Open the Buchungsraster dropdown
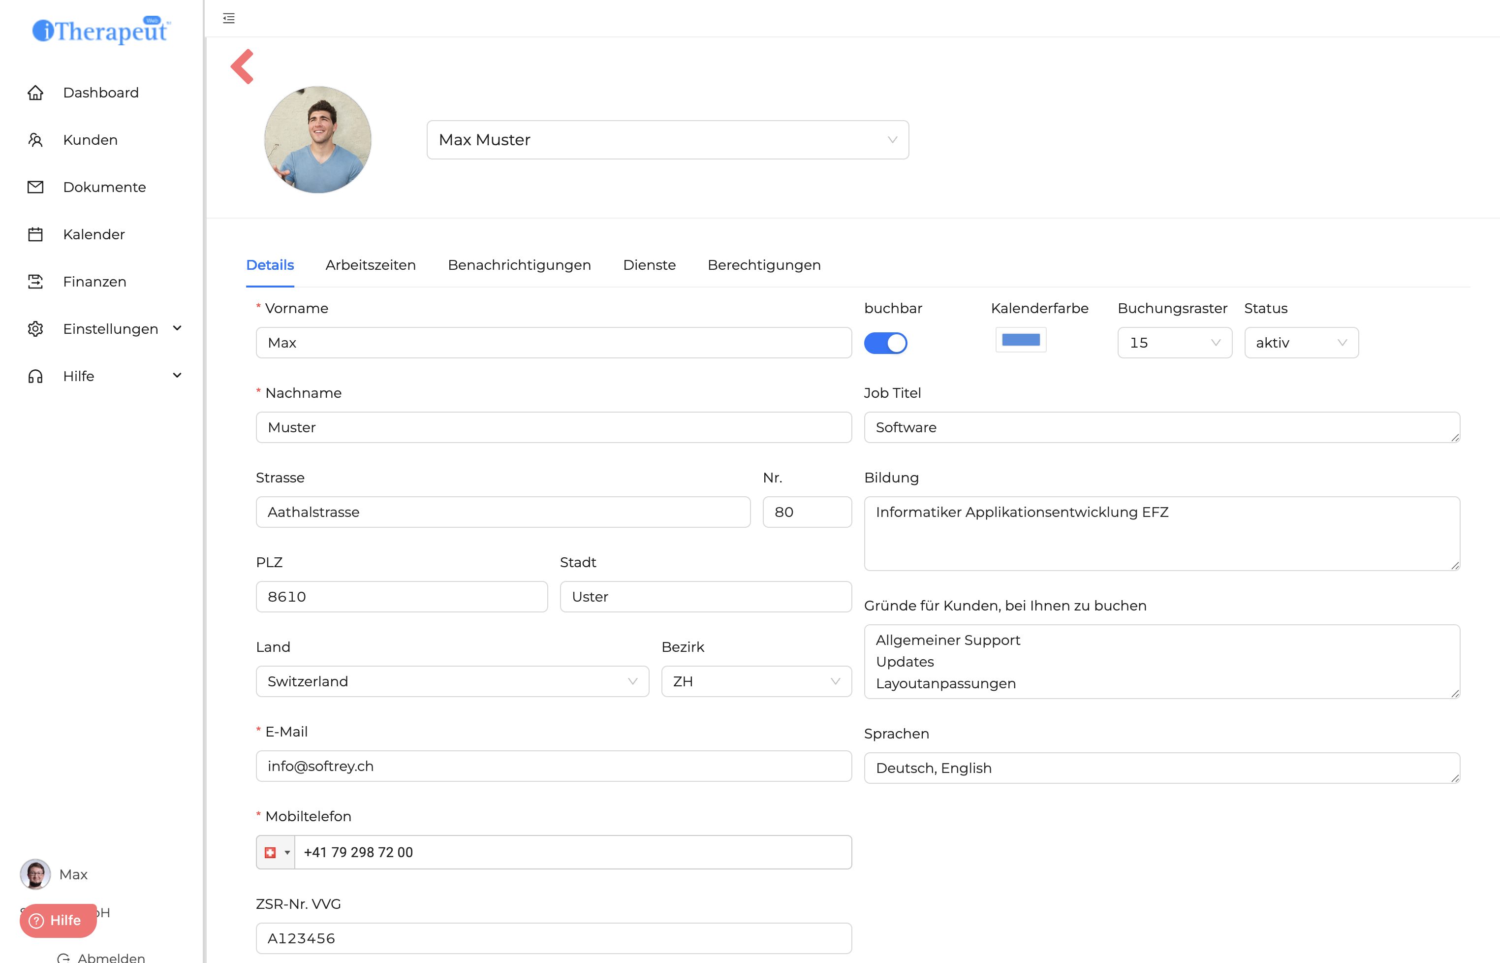 1174,343
